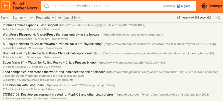Click 348 points on driverless taxis story

(8, 48)
